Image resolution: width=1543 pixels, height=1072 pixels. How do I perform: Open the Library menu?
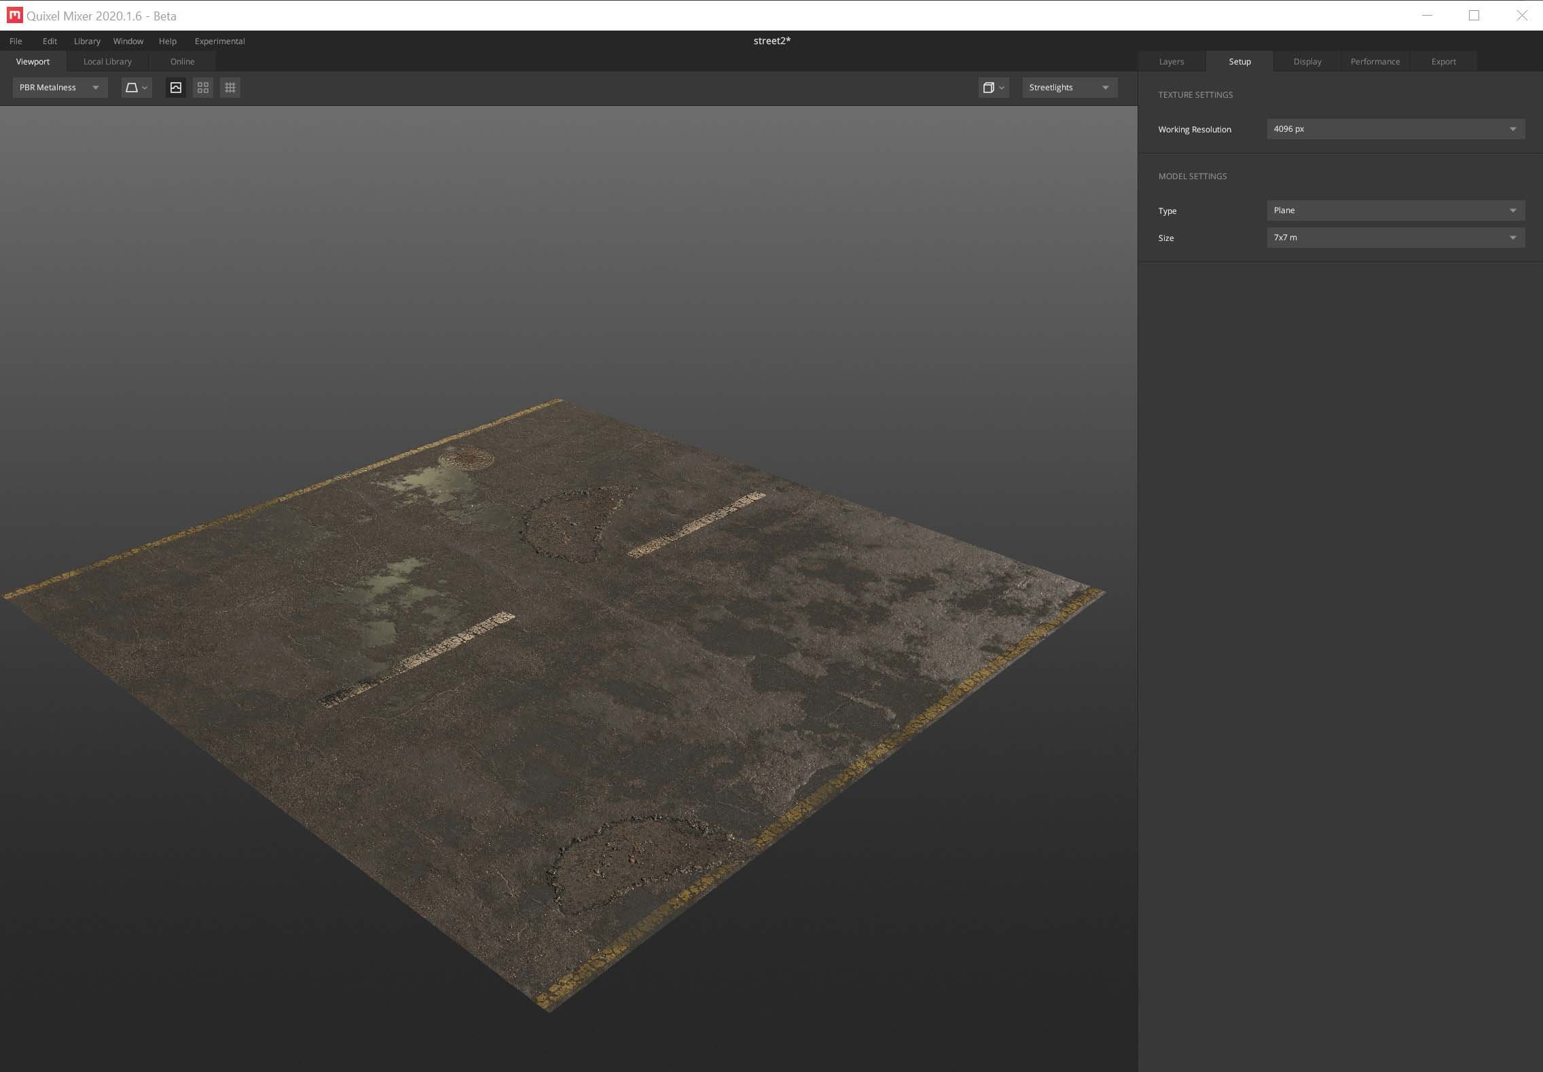[87, 41]
